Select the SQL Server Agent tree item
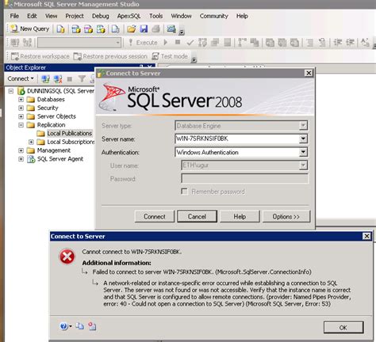The width and height of the screenshot is (376, 342). 60,159
